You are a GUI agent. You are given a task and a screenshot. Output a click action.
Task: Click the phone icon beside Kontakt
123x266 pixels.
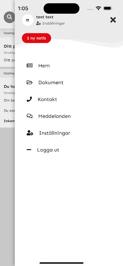click(29, 99)
